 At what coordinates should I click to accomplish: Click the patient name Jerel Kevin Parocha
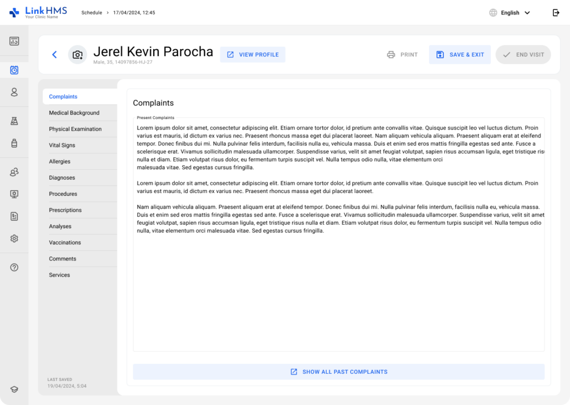[153, 52]
